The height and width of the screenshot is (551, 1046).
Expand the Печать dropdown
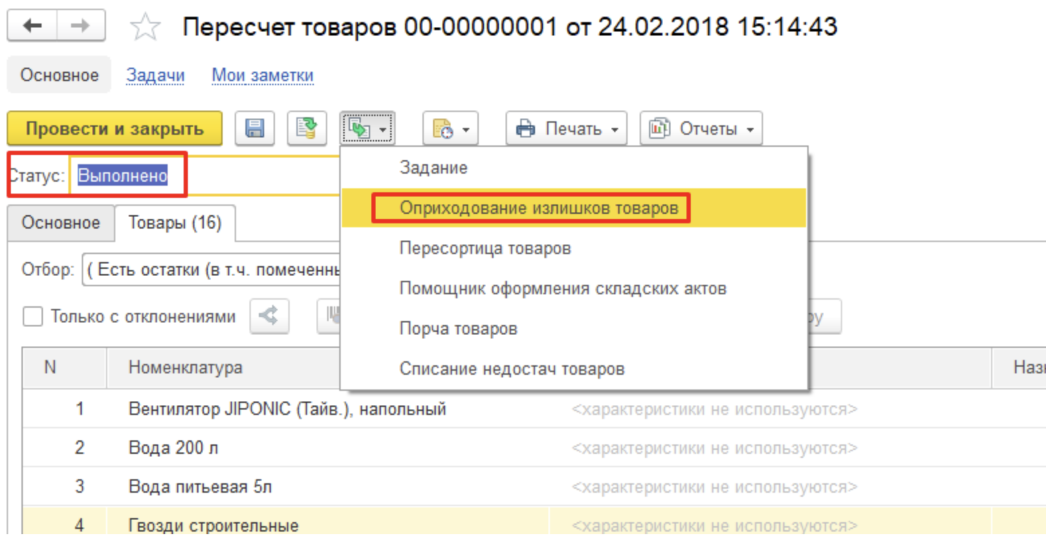click(567, 128)
